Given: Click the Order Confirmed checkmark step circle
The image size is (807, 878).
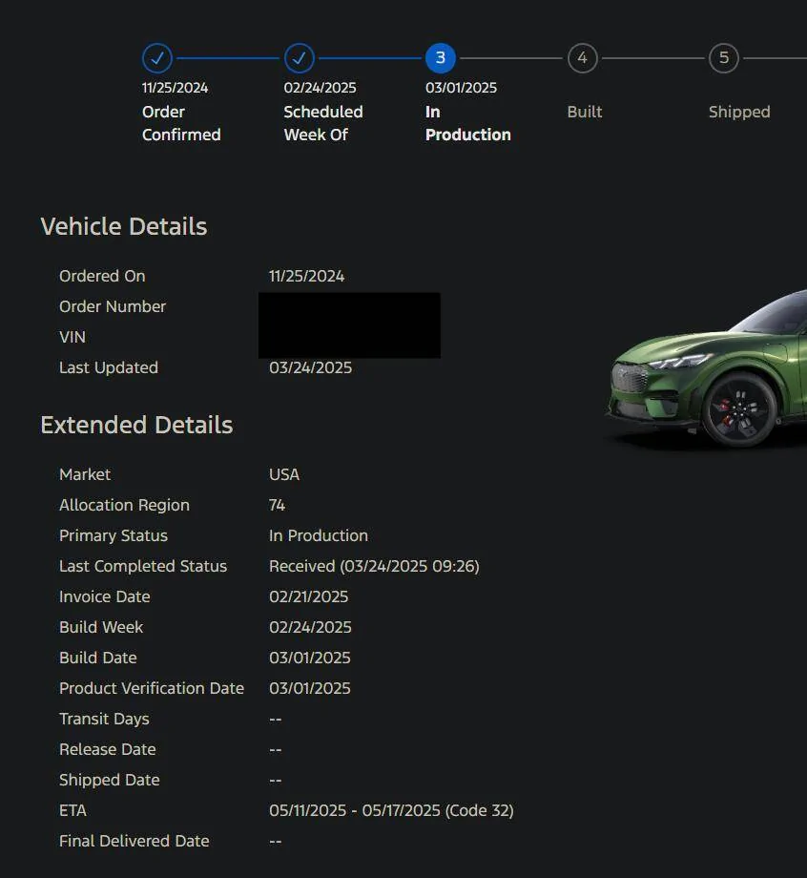Looking at the screenshot, I should (157, 58).
